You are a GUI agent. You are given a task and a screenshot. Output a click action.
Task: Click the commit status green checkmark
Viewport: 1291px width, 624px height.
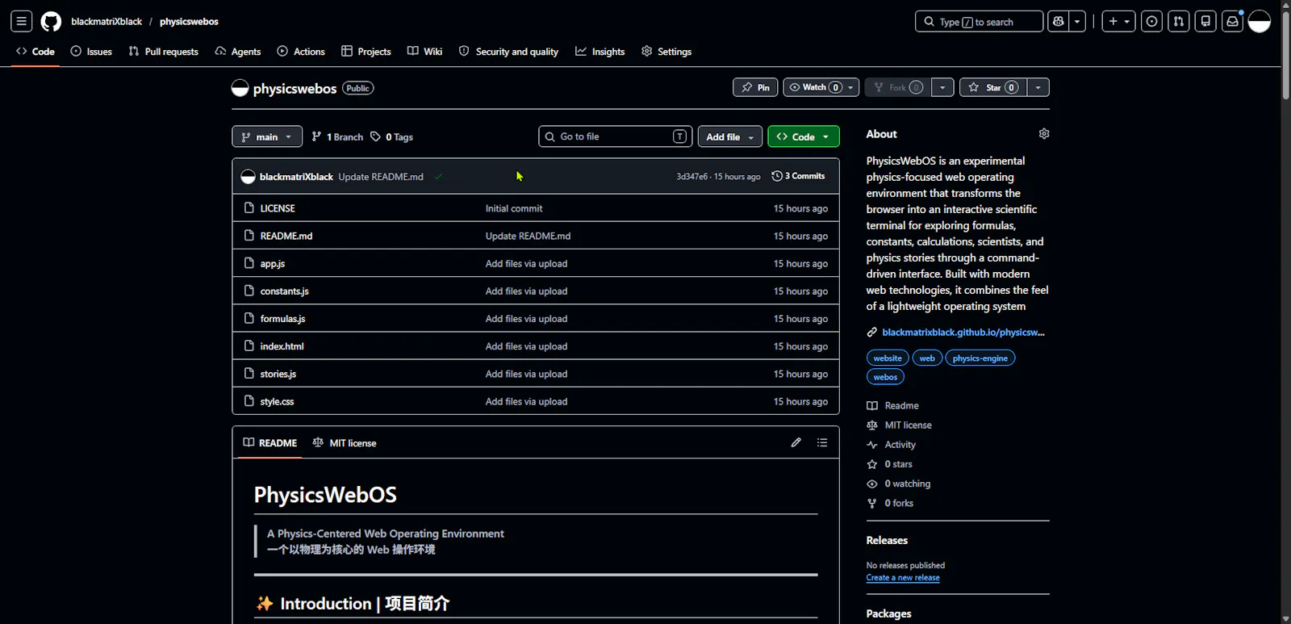438,177
